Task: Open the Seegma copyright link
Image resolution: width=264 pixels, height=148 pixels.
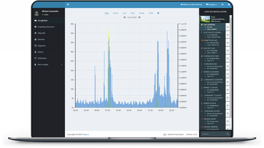Action: pos(85,134)
